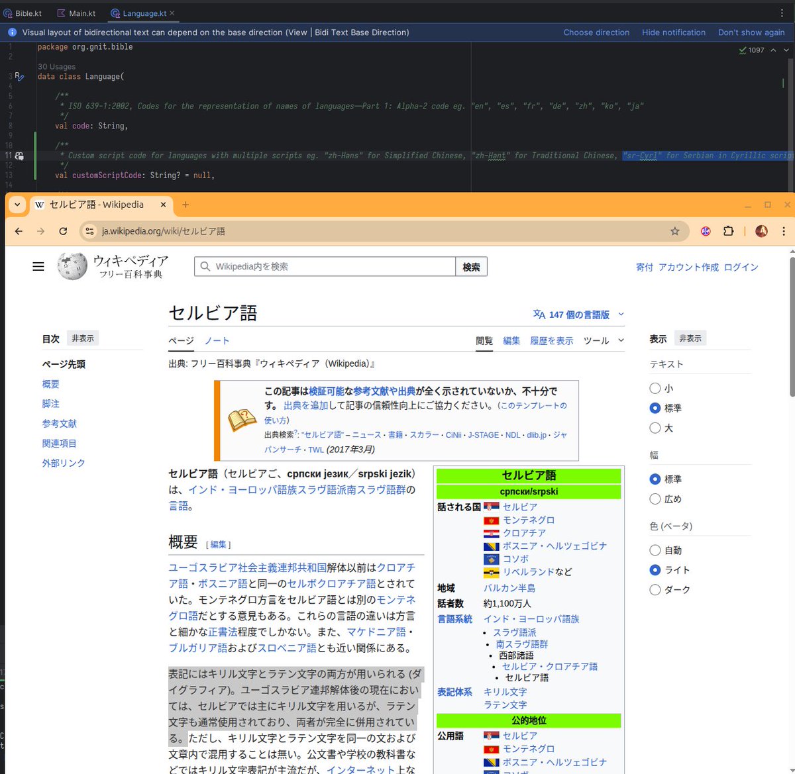Open the ログイン link
Viewport: 795px width, 774px height.
coord(741,267)
